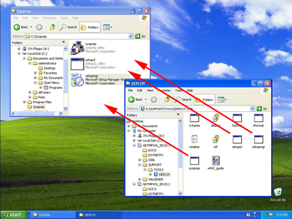Open Edit menu in DEPLOY window
The image size is (292, 219).
pyautogui.click(x=140, y=91)
